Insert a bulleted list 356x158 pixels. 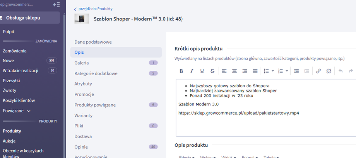pyautogui.click(x=266, y=71)
